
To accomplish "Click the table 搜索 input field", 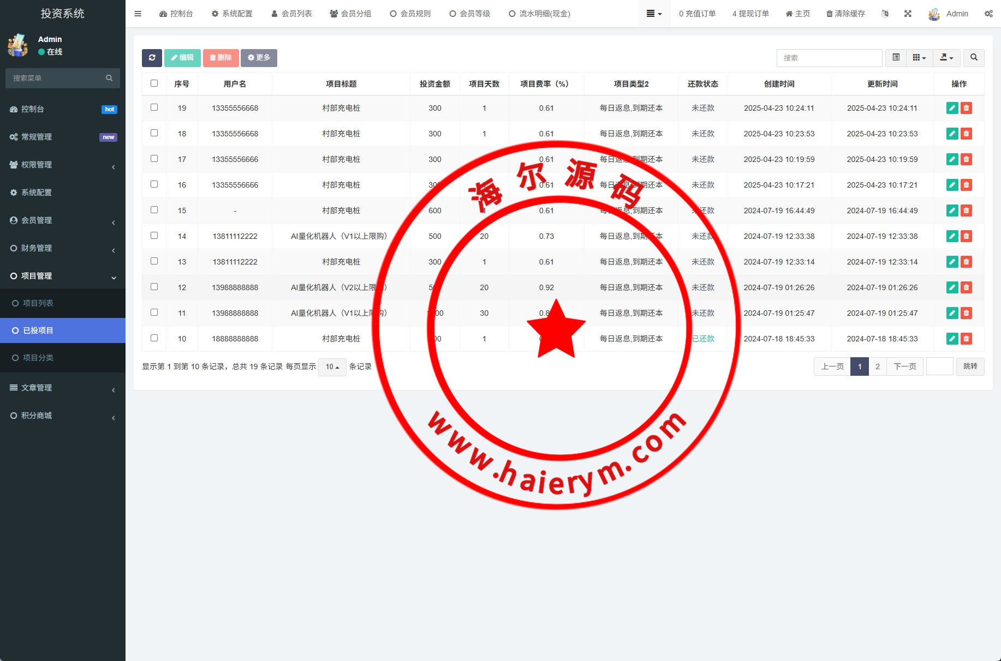I will 829,58.
